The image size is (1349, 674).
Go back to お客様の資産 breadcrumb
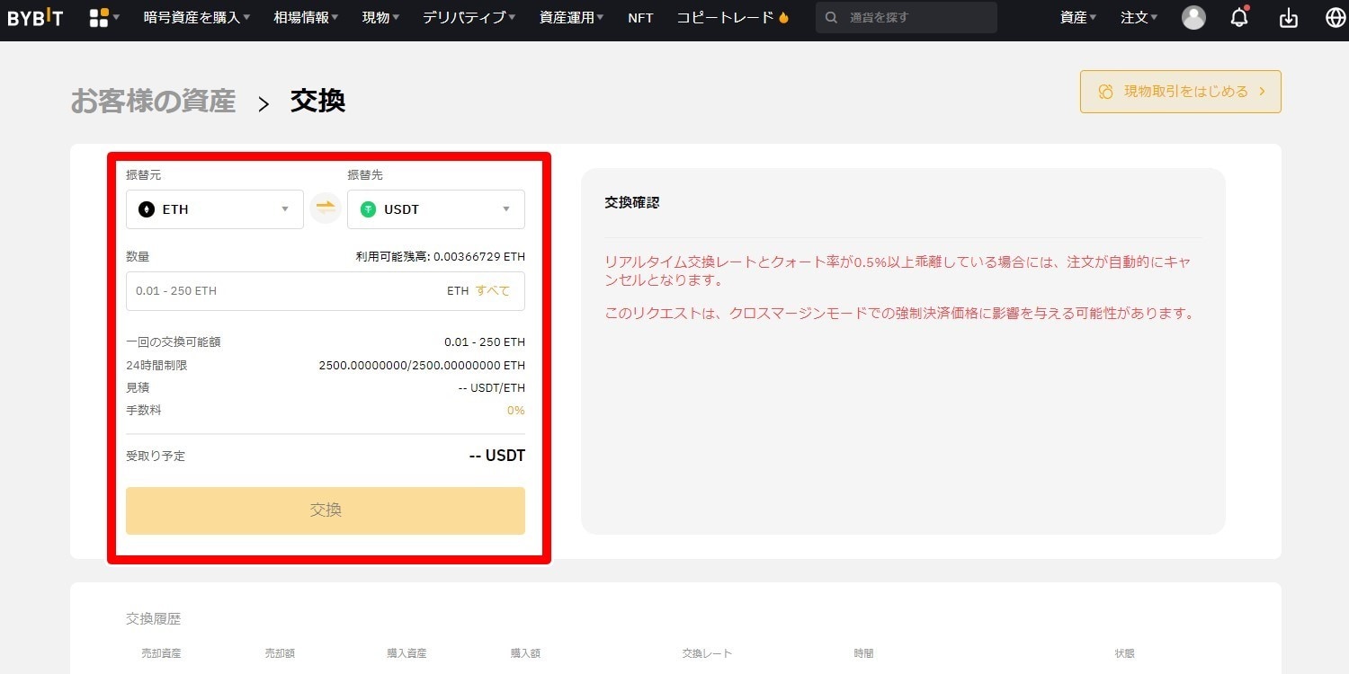pyautogui.click(x=153, y=101)
